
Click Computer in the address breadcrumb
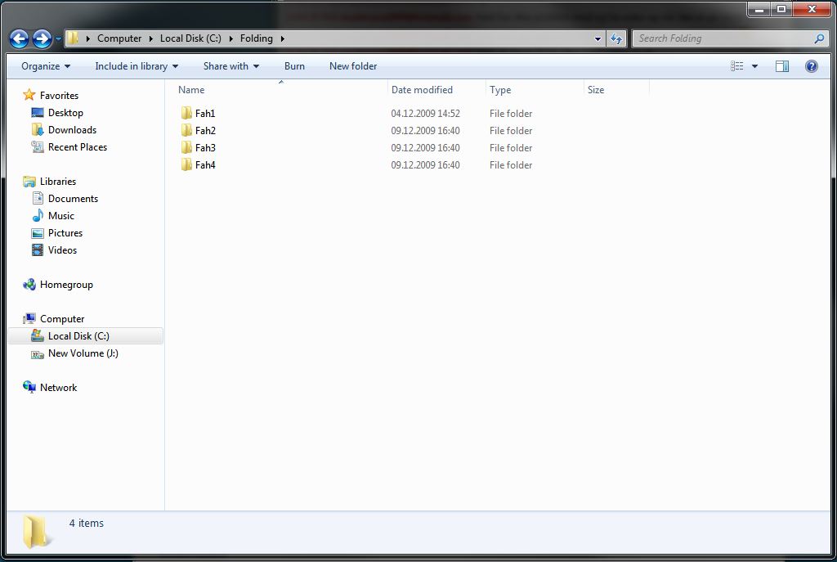[119, 38]
